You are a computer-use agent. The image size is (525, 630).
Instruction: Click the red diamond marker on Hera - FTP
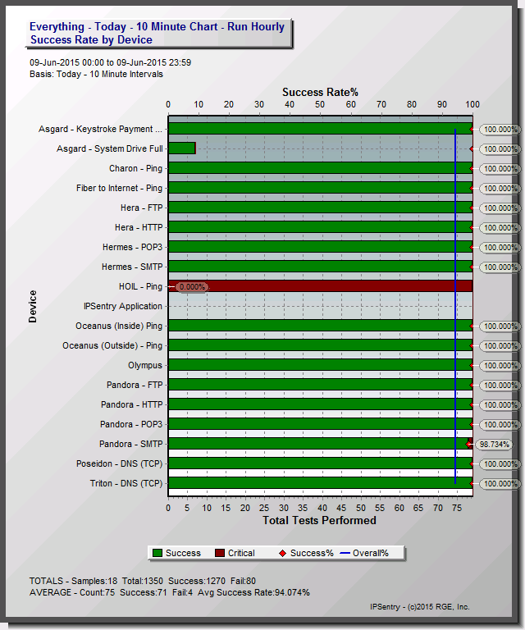point(472,208)
